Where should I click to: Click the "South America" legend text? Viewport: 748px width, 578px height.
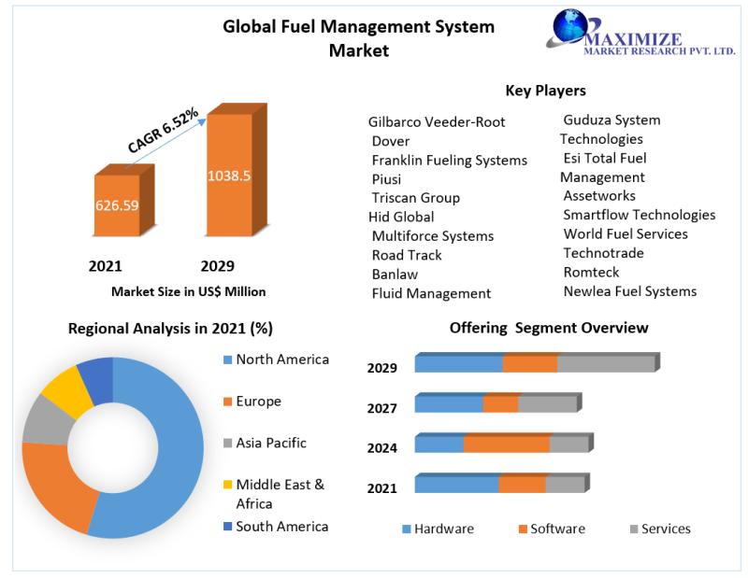[282, 527]
